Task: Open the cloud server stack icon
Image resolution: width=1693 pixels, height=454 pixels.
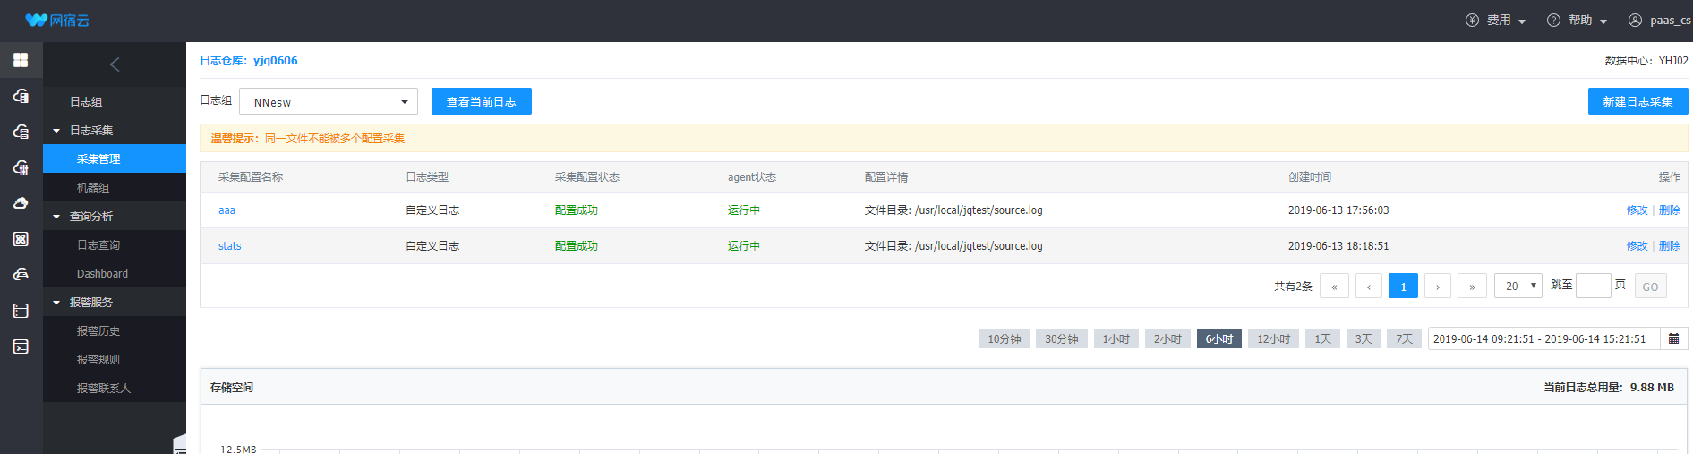Action: 21,132
